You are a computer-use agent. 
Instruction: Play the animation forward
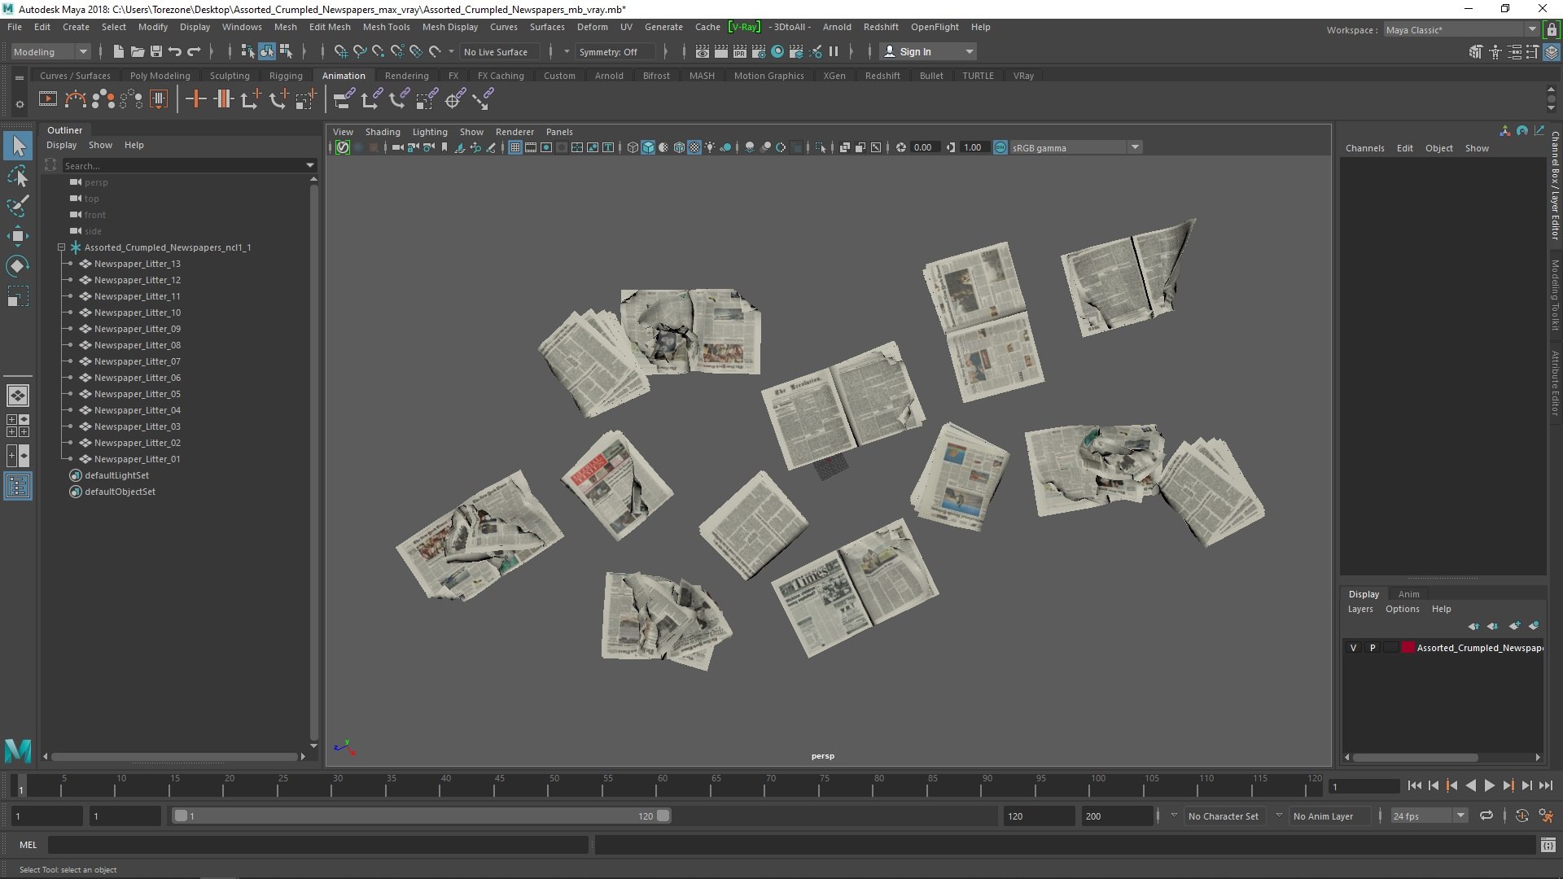pos(1489,785)
